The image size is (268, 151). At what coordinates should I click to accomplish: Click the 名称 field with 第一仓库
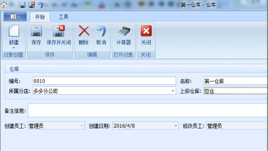[236, 81]
